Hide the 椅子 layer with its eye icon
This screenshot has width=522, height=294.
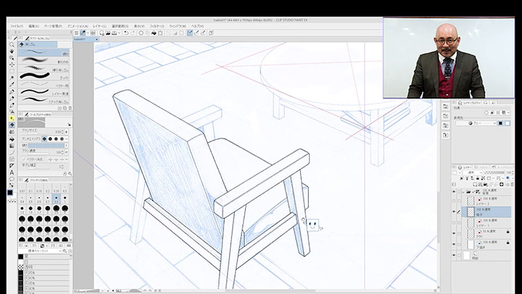tap(453, 212)
